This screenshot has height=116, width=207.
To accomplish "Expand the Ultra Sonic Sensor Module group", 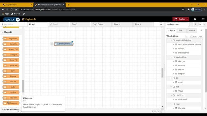I will click(173, 45).
